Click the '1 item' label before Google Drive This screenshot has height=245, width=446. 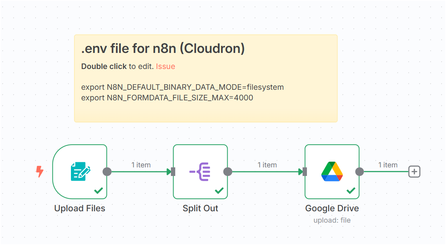tap(267, 165)
